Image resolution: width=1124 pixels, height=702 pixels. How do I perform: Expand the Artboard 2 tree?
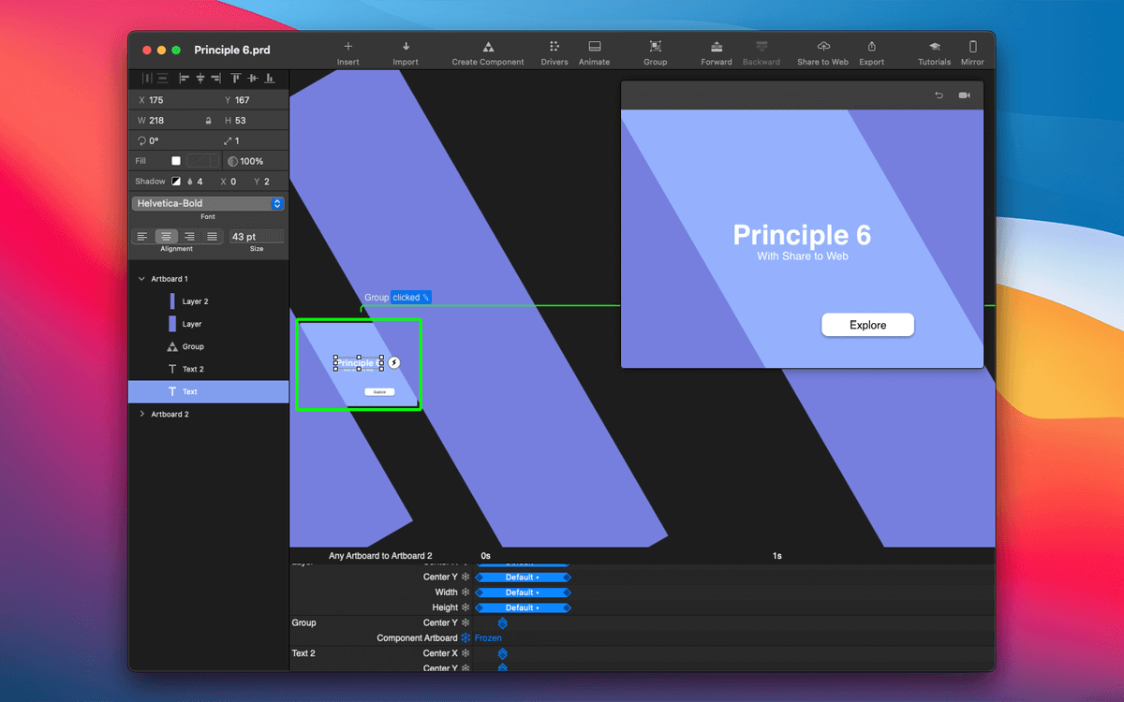141,414
